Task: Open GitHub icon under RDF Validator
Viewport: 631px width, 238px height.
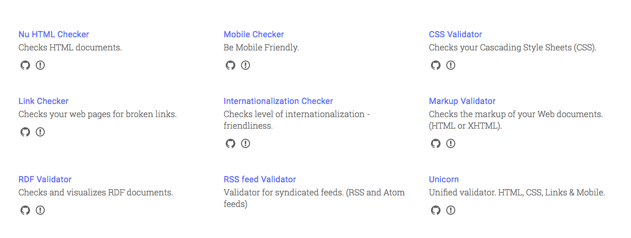Action: [25, 210]
